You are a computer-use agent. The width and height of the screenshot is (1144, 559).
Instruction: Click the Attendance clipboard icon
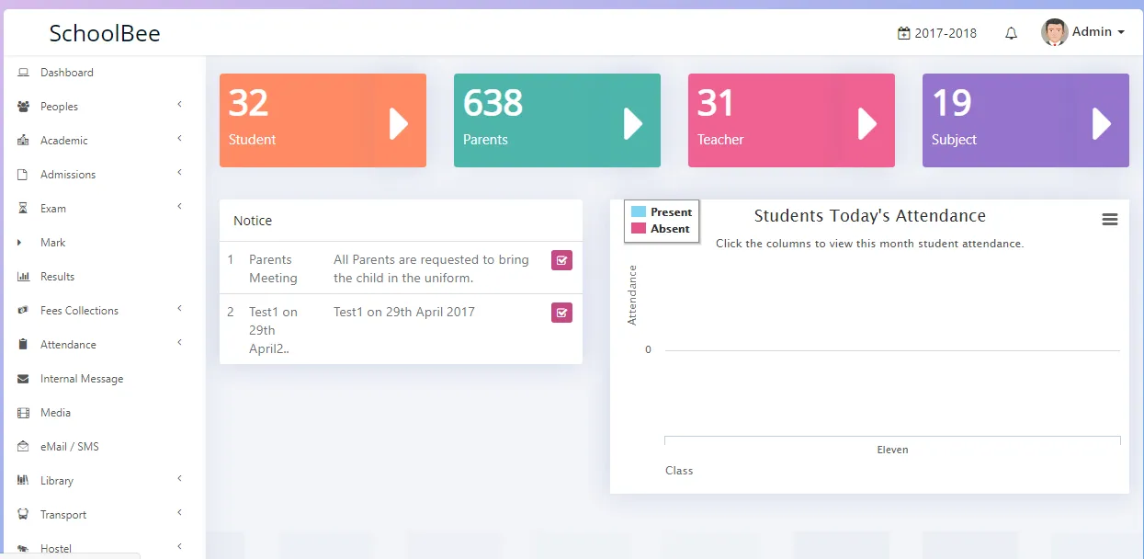[23, 345]
